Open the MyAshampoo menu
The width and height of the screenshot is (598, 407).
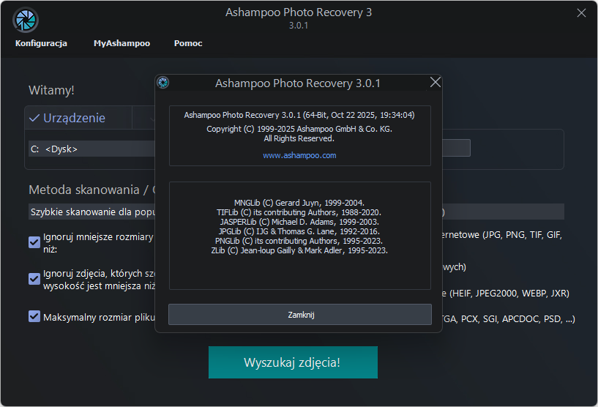(122, 43)
